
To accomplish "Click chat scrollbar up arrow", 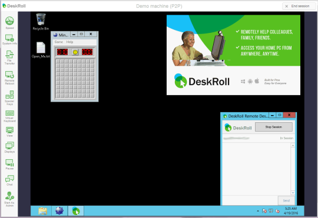I will (x=293, y=145).
